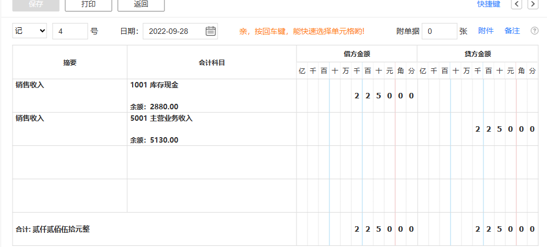Click credit amount cell of second row

[477, 129]
